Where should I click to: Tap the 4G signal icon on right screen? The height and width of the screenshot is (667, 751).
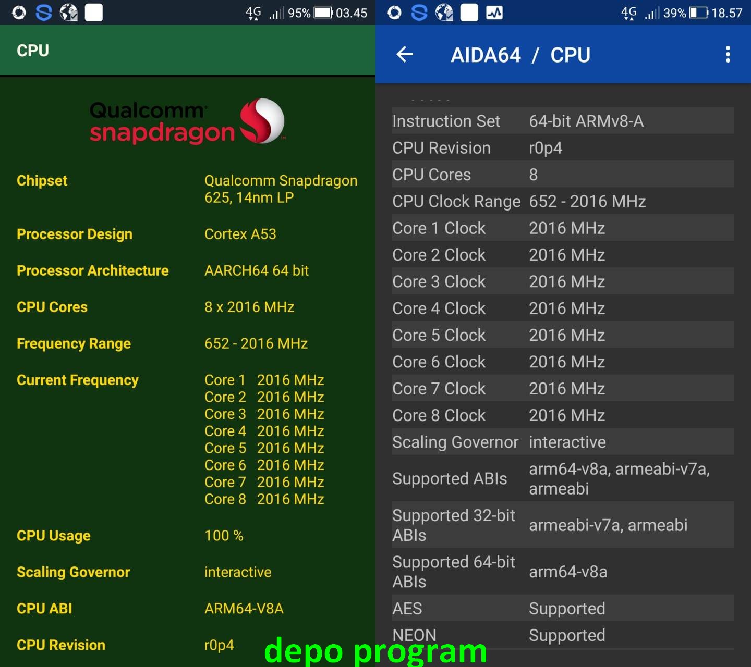[x=629, y=13]
